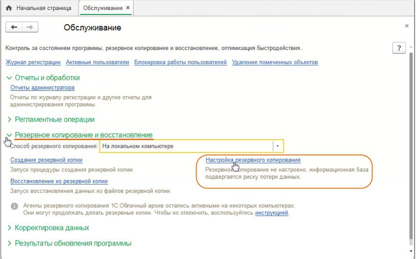The image size is (416, 259).
Task: Click the 'Способ резервного копирования:' label
Action: (54, 146)
